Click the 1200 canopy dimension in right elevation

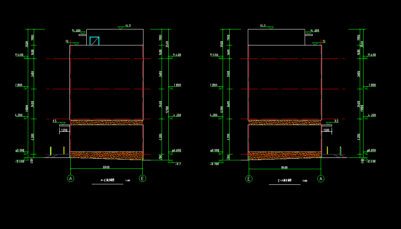tap(326, 130)
